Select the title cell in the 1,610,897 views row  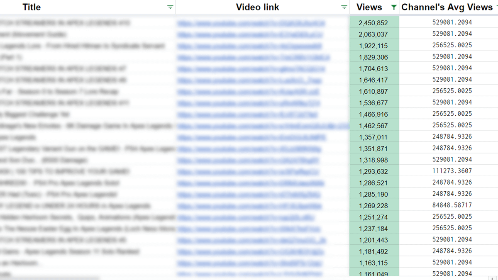tap(83, 92)
